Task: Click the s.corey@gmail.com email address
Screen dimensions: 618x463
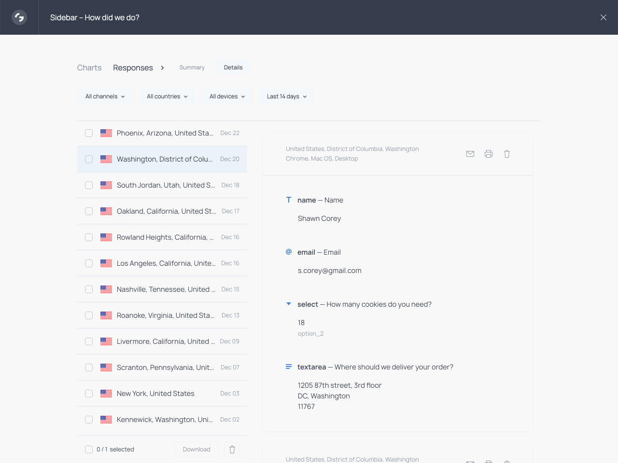Action: 330,271
